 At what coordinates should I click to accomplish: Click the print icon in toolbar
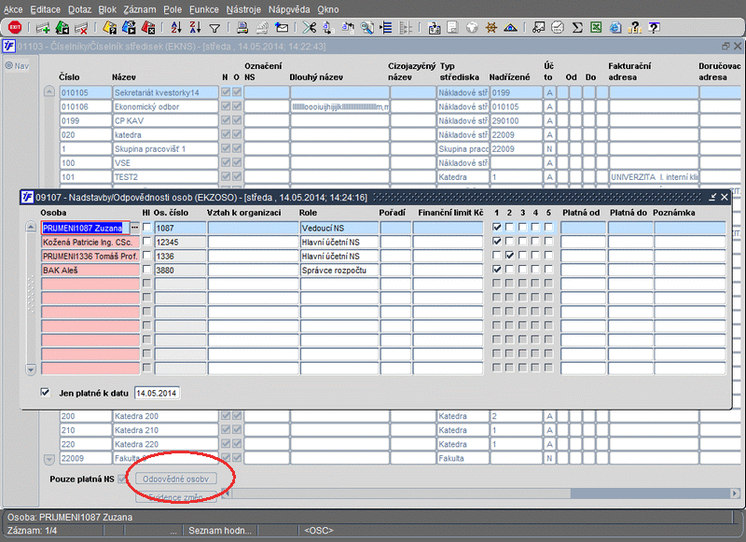(242, 28)
